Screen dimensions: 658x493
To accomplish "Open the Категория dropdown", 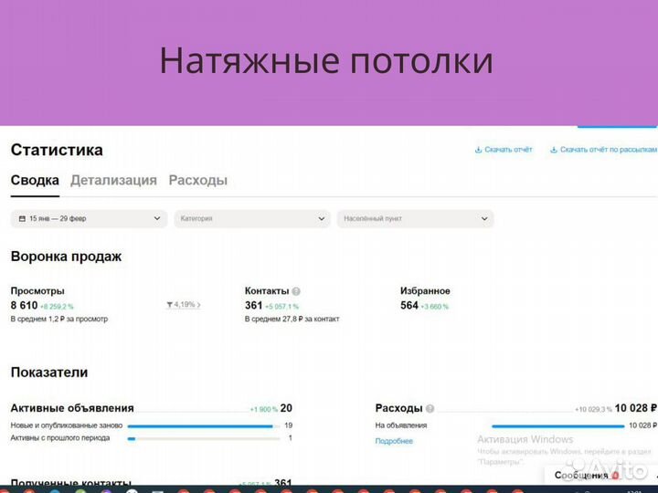I will coord(252,218).
